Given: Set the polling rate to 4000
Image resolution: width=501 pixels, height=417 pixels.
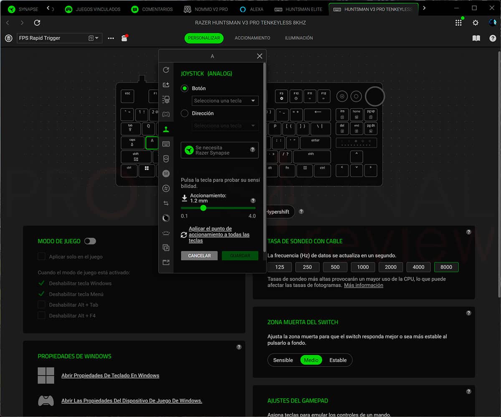Looking at the screenshot, I should 418,267.
